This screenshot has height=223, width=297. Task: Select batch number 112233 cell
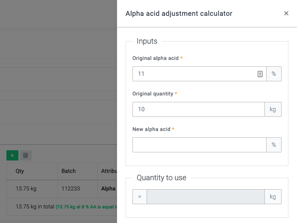[71, 188]
